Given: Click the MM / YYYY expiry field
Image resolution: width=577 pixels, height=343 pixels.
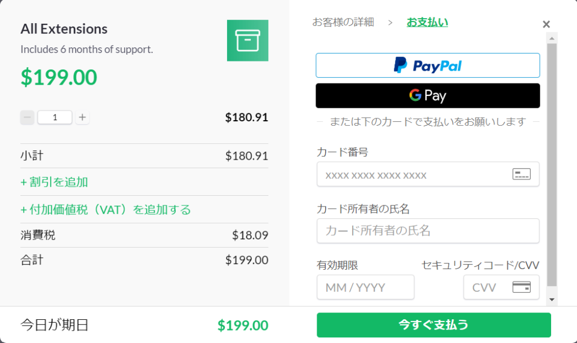Looking at the screenshot, I should pos(365,287).
